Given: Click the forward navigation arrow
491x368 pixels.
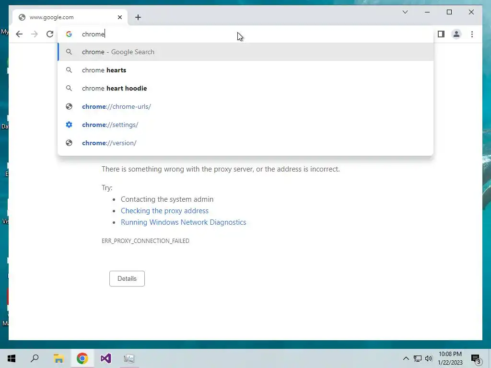Looking at the screenshot, I should coord(35,34).
